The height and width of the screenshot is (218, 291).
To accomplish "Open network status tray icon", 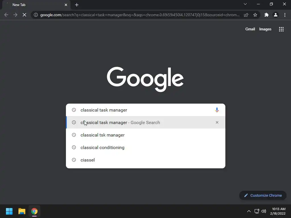I will click(257, 211).
